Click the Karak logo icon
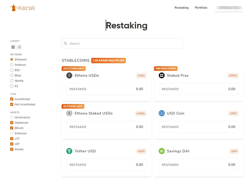This screenshot has height=180, width=247. pos(13,8)
